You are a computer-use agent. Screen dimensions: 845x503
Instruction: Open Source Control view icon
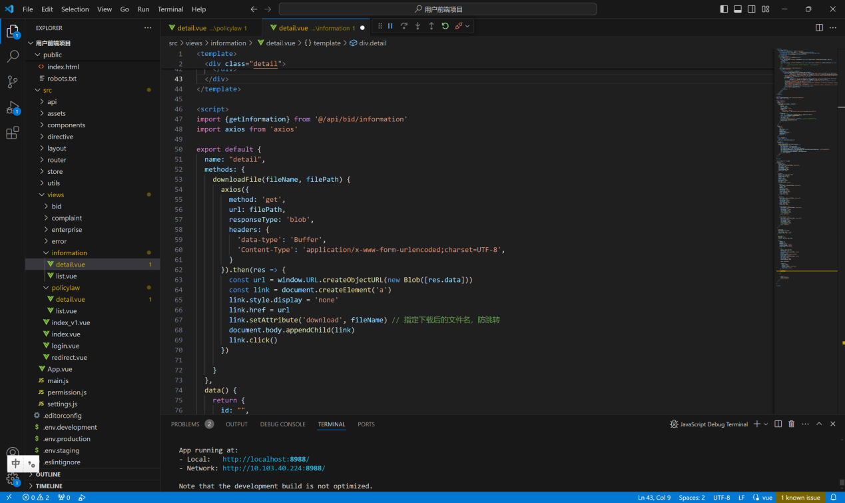click(13, 82)
